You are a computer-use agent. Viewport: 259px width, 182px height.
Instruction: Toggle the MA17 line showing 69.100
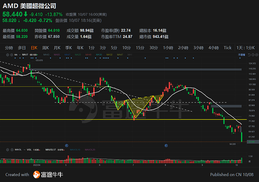30,54
